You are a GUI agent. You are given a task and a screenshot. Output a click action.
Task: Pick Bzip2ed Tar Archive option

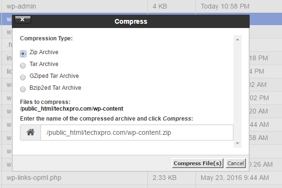[x=23, y=89]
